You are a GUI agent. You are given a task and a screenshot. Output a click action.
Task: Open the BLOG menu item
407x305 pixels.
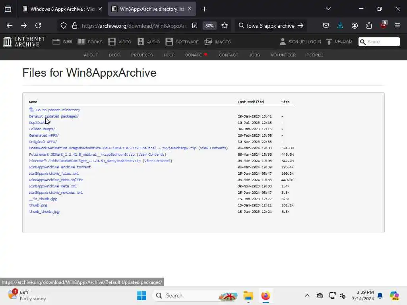[114, 55]
